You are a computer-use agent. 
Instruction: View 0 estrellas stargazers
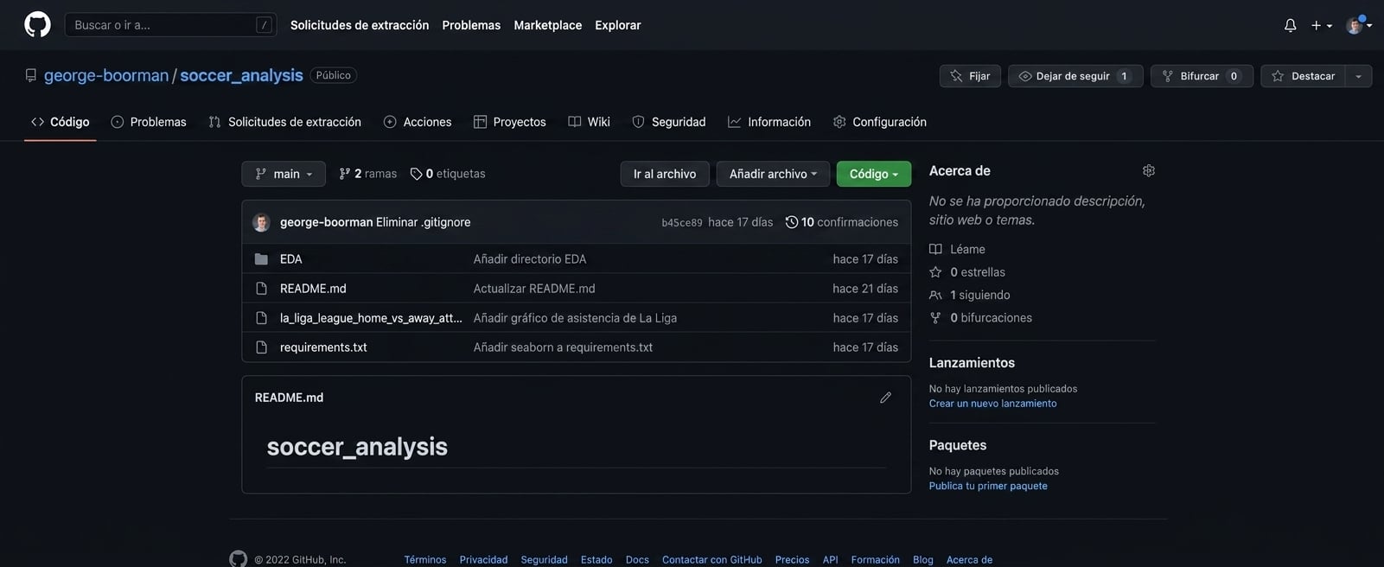pos(967,272)
